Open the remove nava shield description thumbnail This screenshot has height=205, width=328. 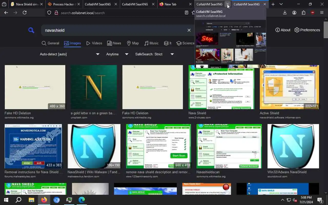[x=158, y=146]
